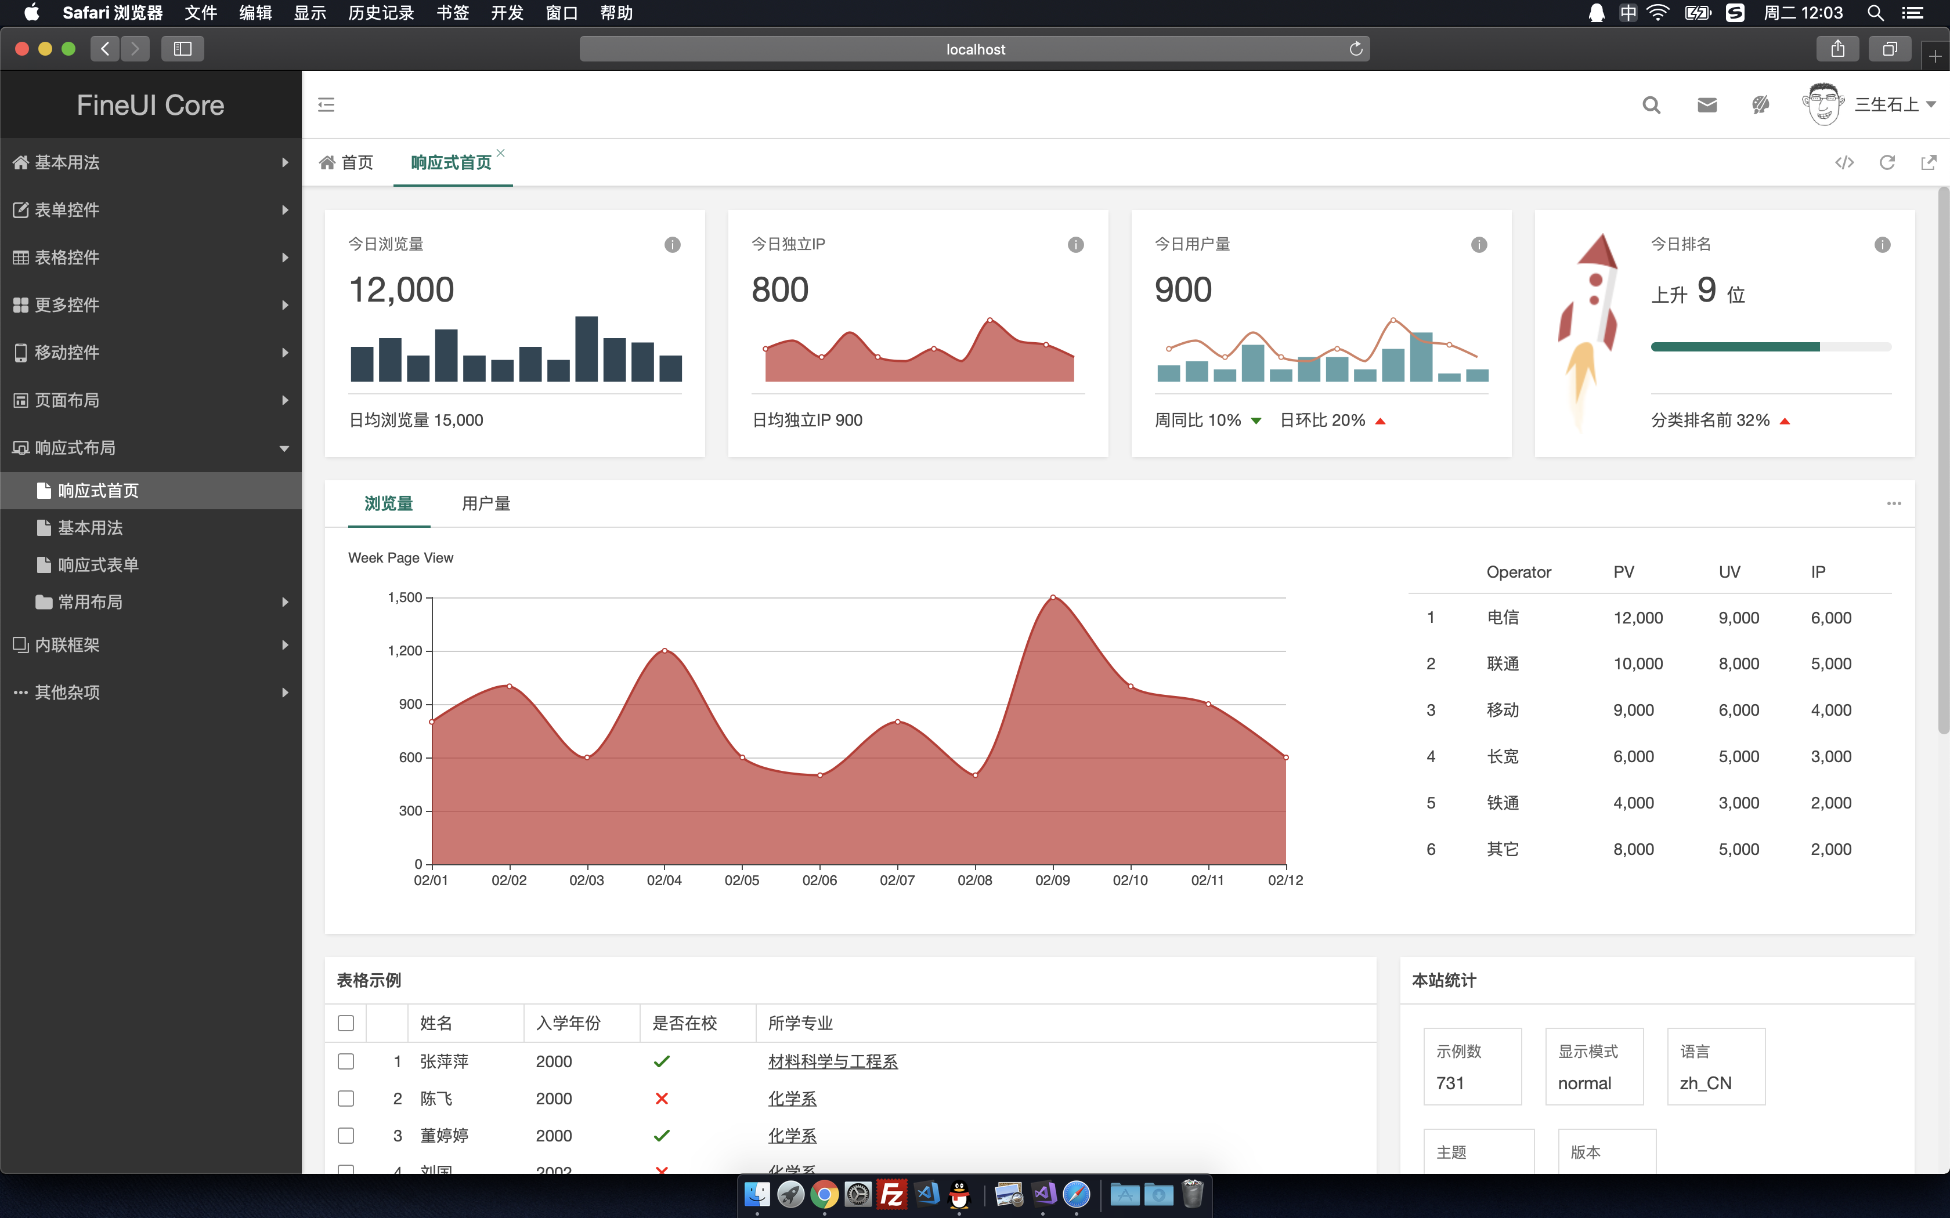Click the search magnifier icon in header

[1651, 105]
